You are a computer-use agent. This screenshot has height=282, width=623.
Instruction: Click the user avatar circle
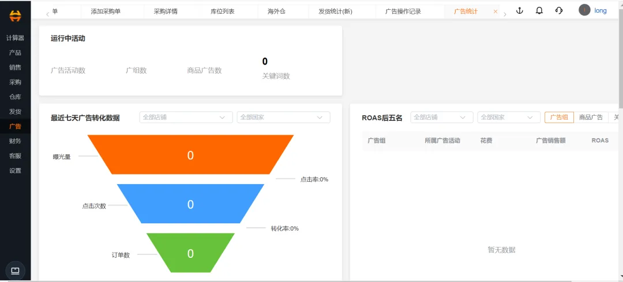pyautogui.click(x=584, y=10)
